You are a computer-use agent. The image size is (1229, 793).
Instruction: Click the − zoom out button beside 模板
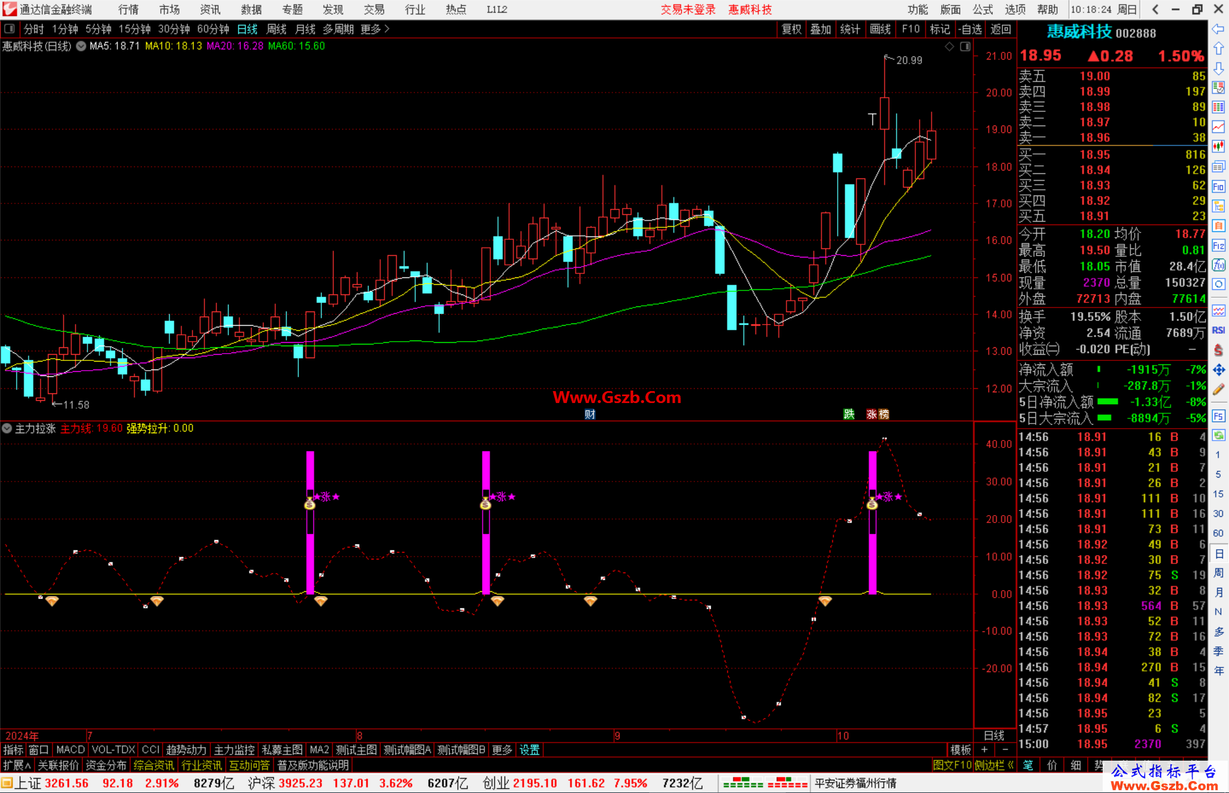(x=1005, y=750)
